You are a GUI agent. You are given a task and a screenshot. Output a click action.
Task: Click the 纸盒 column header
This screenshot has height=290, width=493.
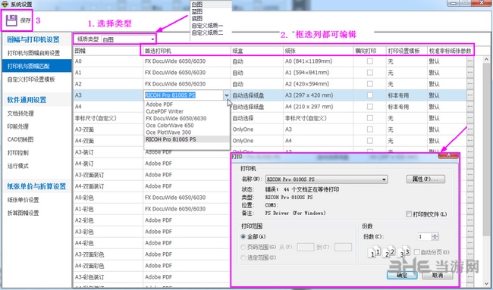[257, 51]
